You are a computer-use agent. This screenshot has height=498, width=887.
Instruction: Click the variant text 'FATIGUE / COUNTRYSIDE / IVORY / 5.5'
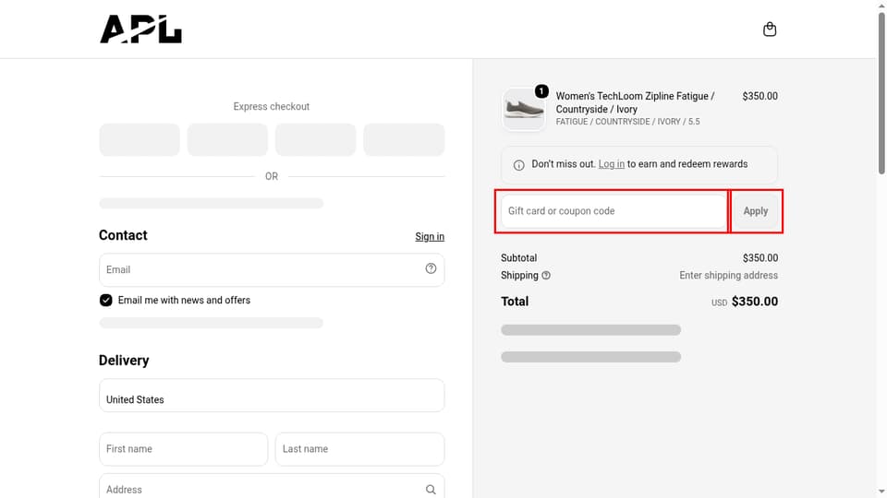point(628,122)
